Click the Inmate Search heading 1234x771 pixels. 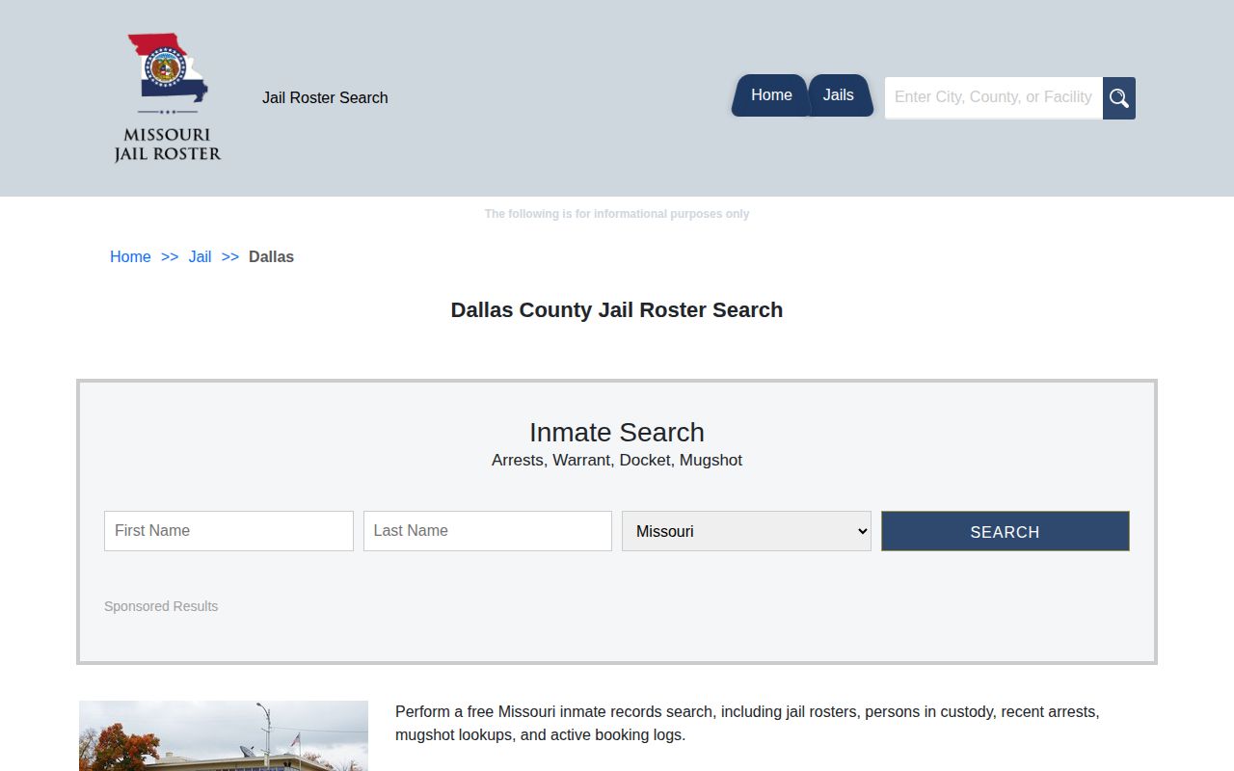pos(617,432)
